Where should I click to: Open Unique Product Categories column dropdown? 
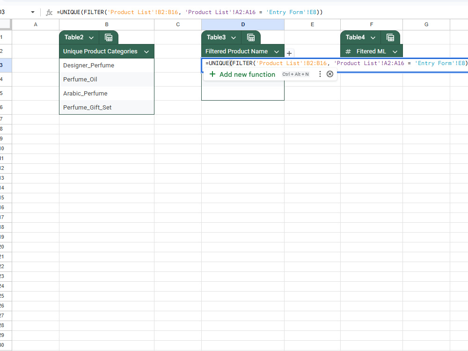point(146,51)
